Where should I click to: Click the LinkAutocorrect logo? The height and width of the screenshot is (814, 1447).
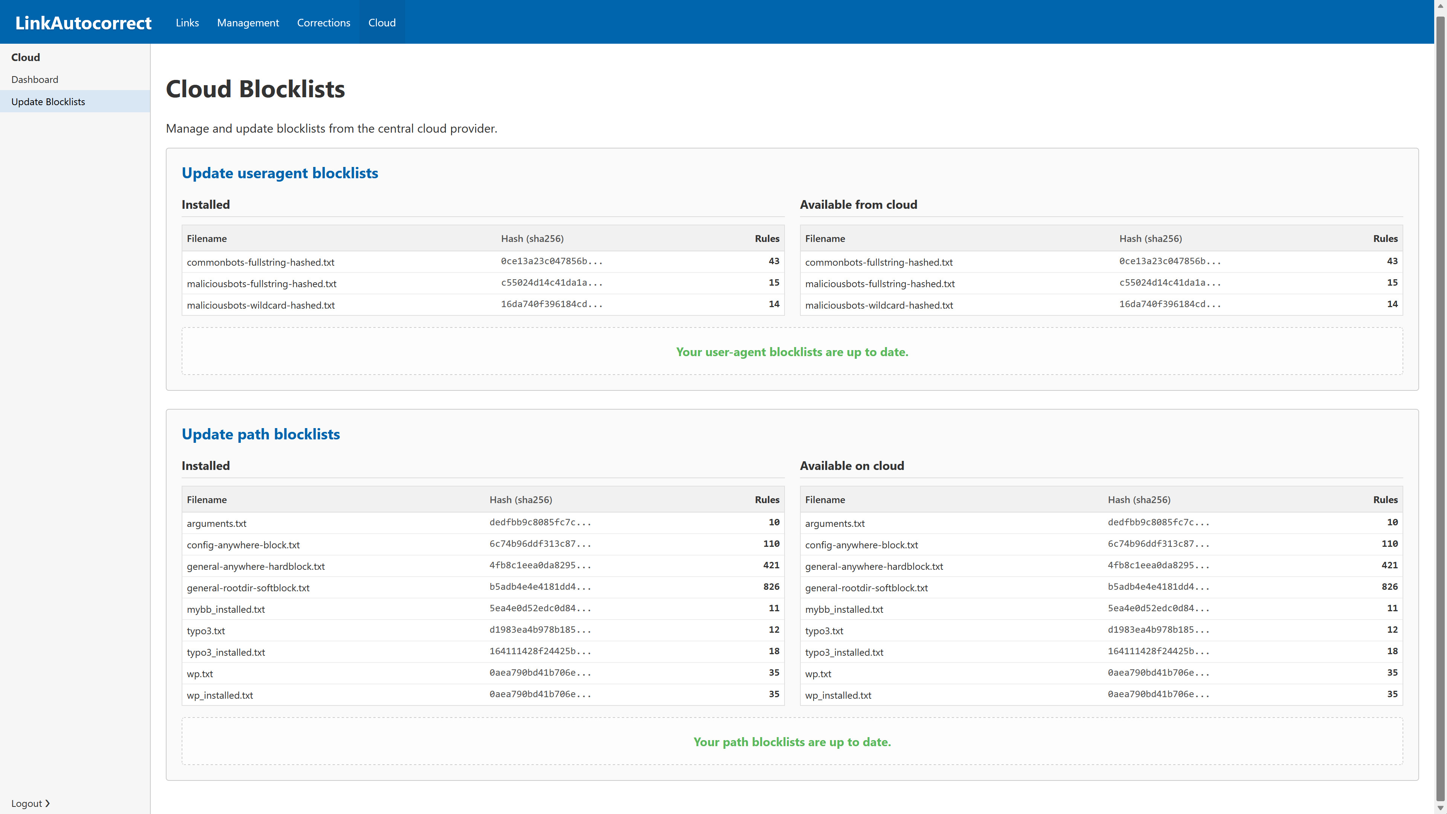[83, 23]
